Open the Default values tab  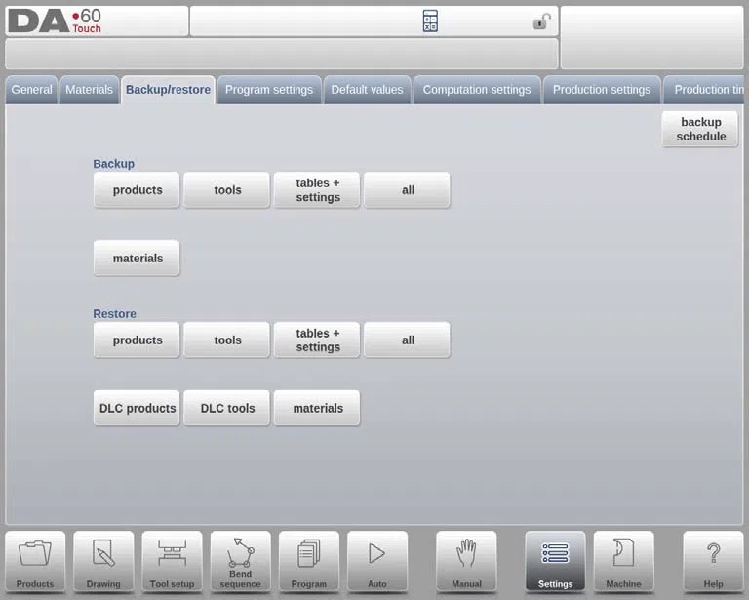click(x=367, y=90)
